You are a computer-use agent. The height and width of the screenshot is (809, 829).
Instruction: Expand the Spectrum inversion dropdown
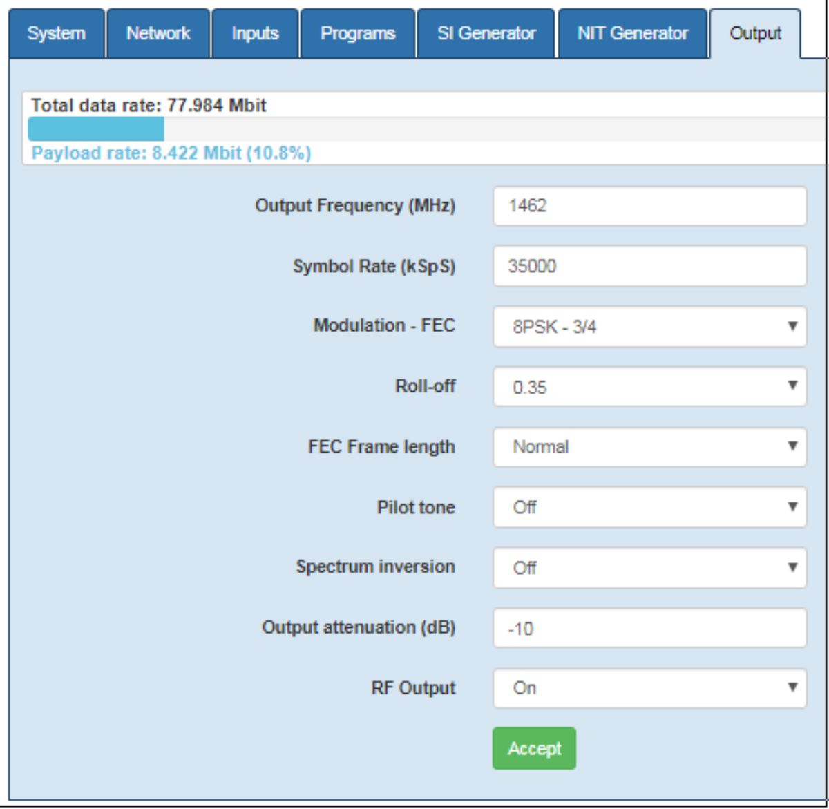coord(649,567)
